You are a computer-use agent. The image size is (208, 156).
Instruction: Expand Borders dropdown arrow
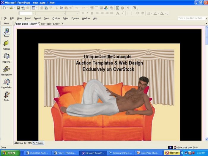tap(152, 13)
